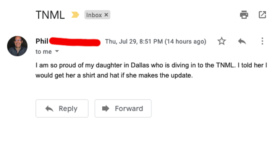Print this email with the printer icon

tap(244, 15)
